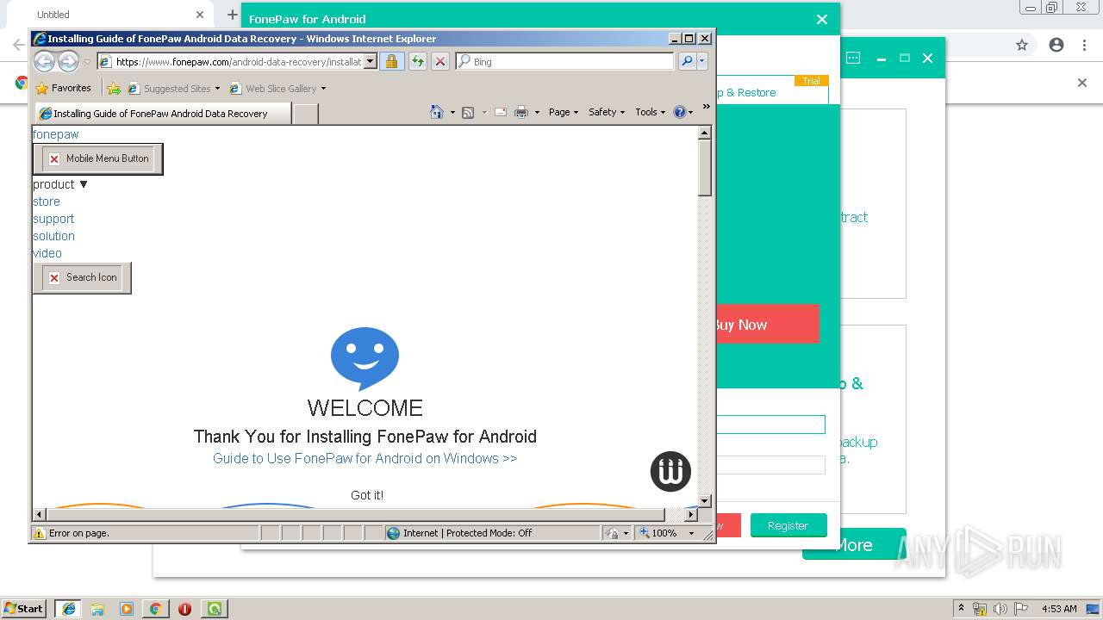Image resolution: width=1103 pixels, height=620 pixels.
Task: Open the store link
Action: click(47, 201)
